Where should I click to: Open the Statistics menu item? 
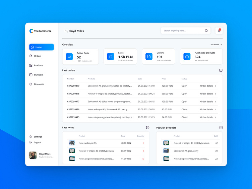(x=39, y=75)
